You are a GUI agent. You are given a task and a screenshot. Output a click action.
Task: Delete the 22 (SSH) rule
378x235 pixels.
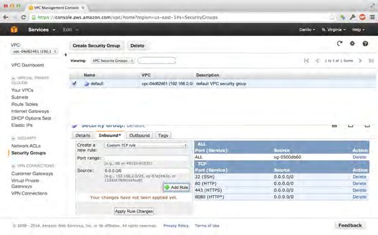359,177
